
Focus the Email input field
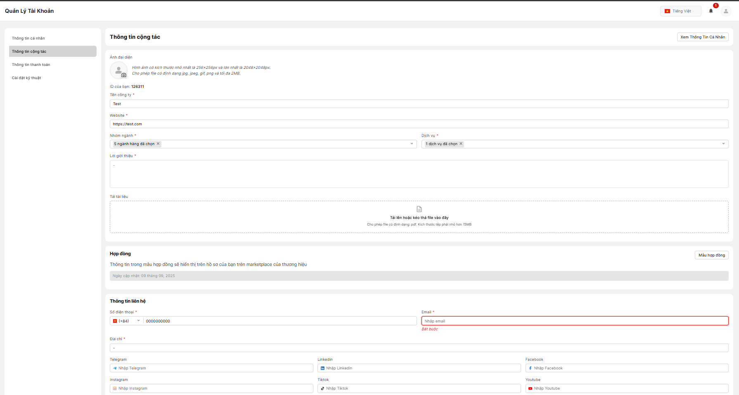click(x=575, y=321)
